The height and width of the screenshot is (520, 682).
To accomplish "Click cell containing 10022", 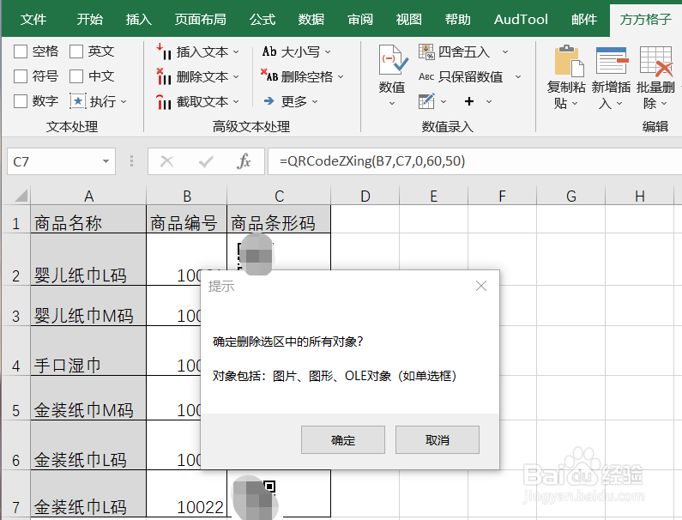I will [187, 493].
